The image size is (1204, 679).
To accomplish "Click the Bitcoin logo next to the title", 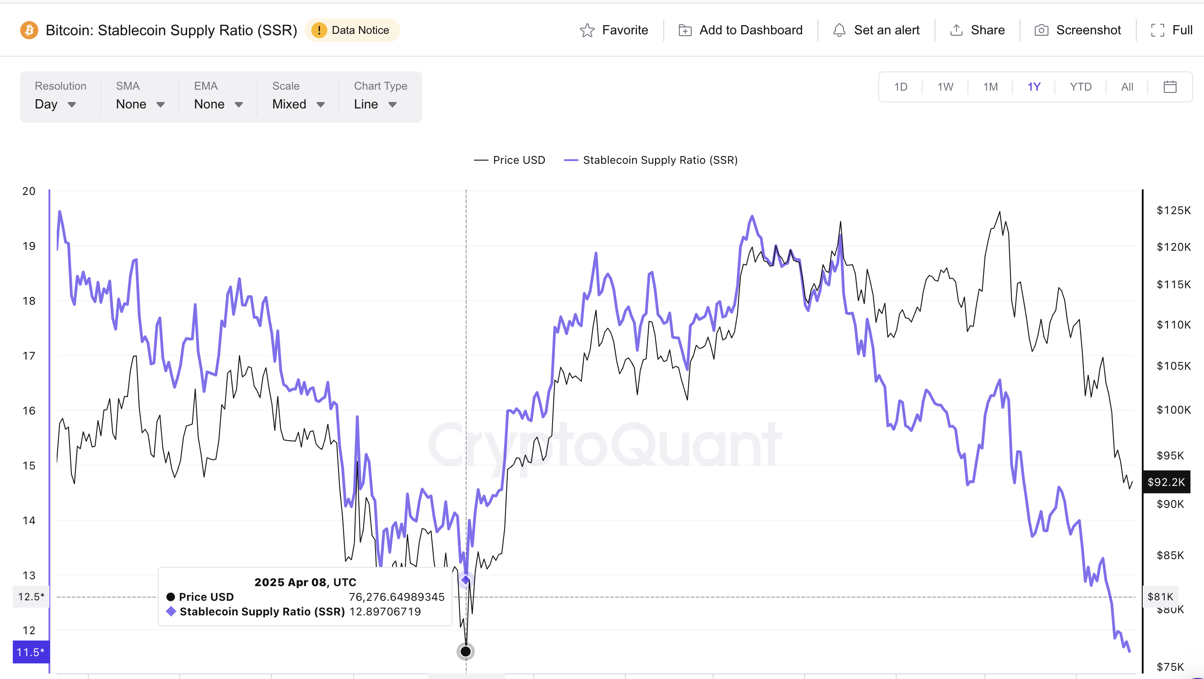I will tap(29, 30).
